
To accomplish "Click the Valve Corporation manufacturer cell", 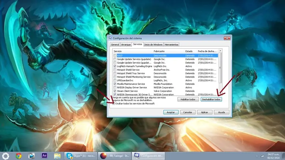I will [x=163, y=91].
